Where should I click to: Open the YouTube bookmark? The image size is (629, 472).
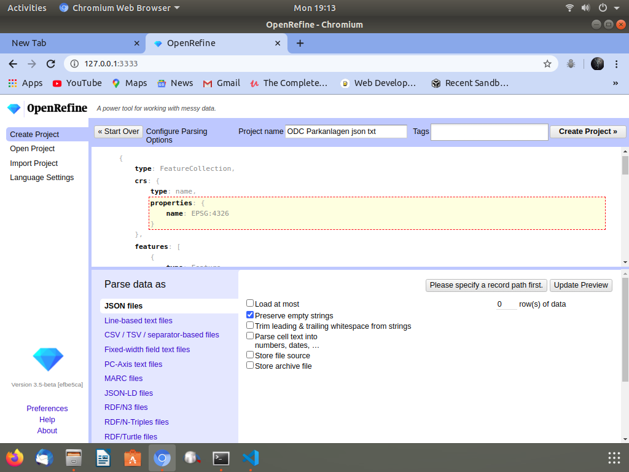pyautogui.click(x=77, y=83)
